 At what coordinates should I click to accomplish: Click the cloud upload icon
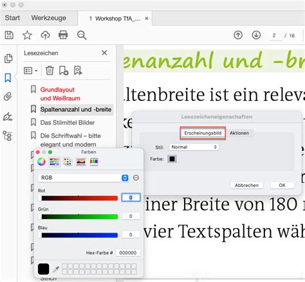(x=45, y=35)
